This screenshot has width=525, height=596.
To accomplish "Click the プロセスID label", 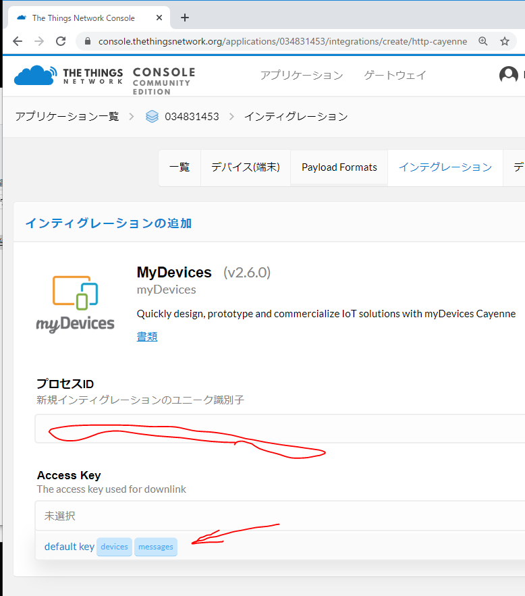I will pos(65,384).
